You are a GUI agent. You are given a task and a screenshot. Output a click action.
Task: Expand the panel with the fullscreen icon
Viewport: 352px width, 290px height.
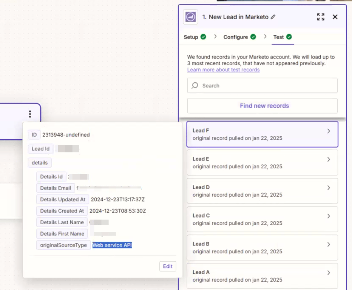click(x=321, y=17)
